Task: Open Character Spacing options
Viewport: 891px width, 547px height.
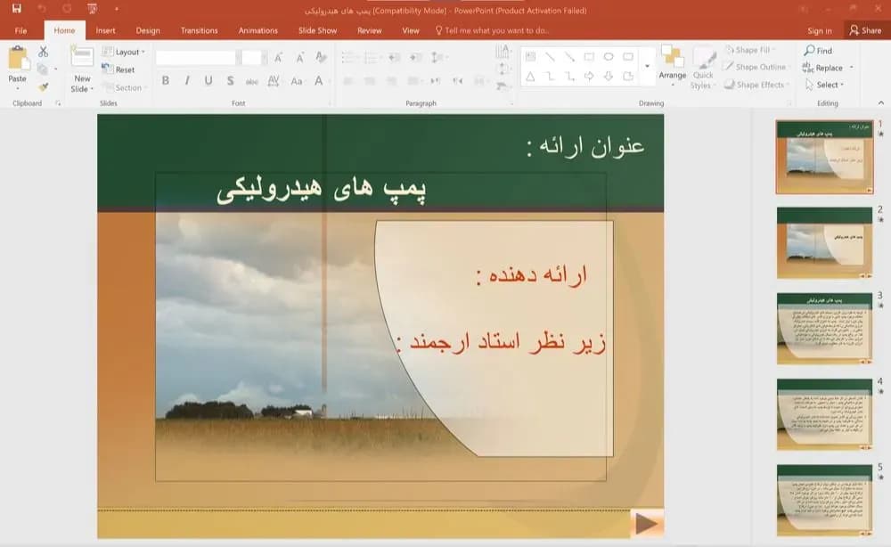Action: point(274,81)
